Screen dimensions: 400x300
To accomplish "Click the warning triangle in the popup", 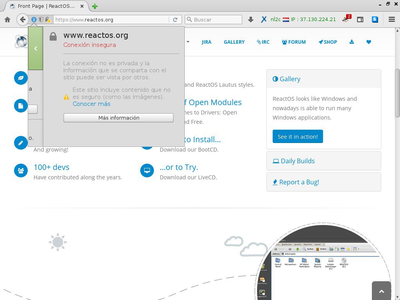I will 66,97.
